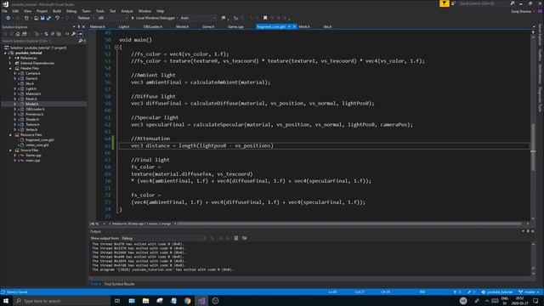Open the Debug menu
Viewport: 544px width, 306px height.
coord(71,11)
